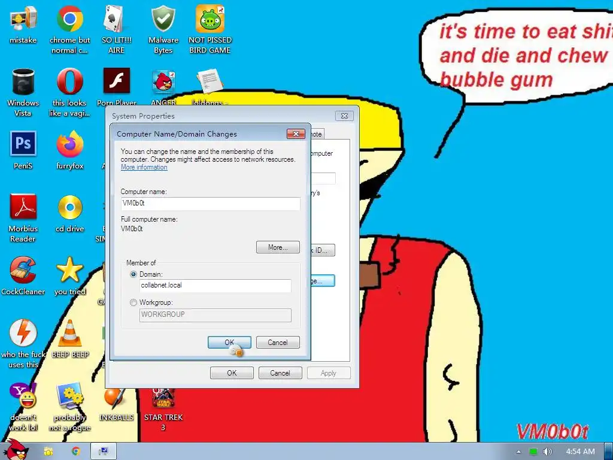Click the 4:54 AM taskbar clock
This screenshot has height=460, width=613.
click(x=581, y=452)
